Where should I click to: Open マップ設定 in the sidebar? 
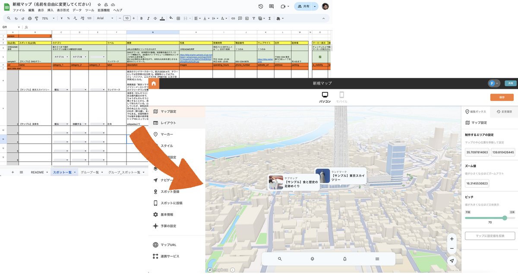(x=177, y=112)
